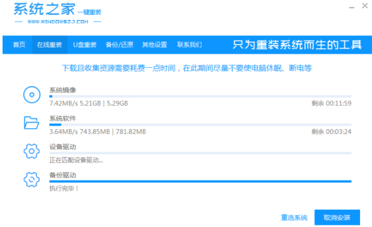Click the system image disc icon
Viewport: 372px width, 227px height.
pos(31,95)
